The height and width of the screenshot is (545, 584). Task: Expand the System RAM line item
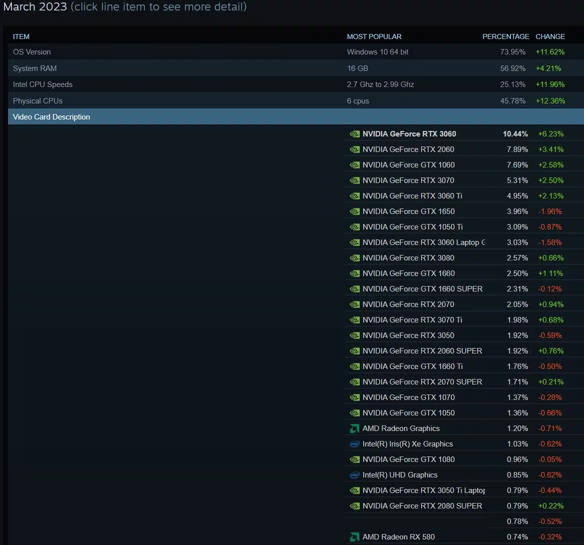click(296, 68)
